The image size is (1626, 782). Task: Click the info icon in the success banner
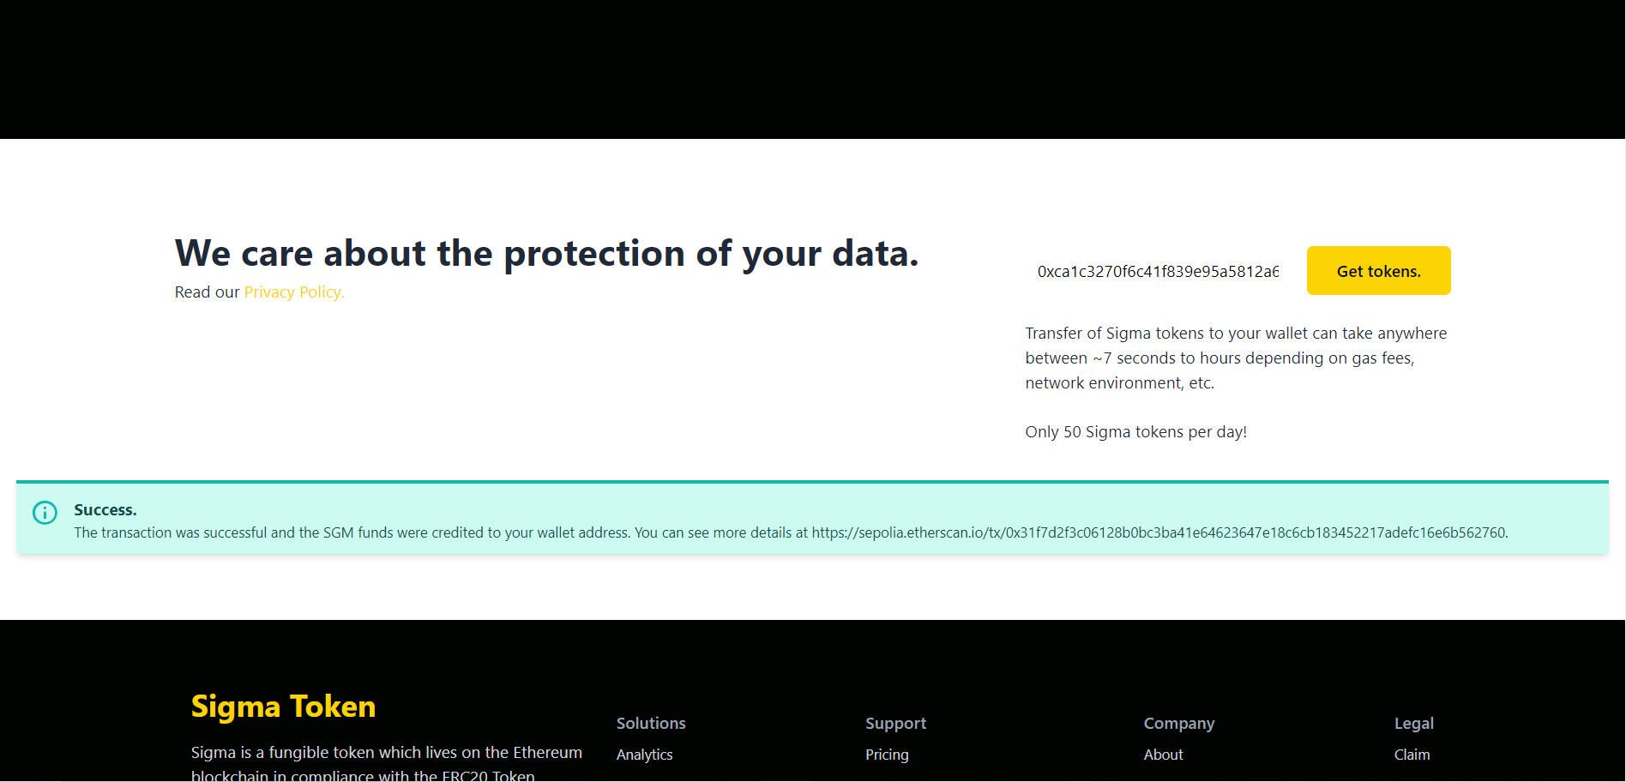click(45, 513)
